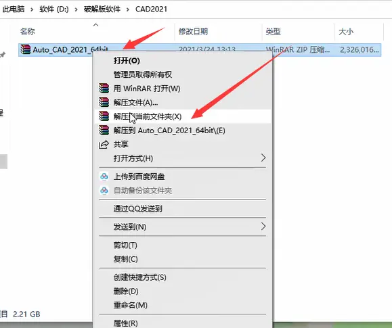Click the Baidu icon beside 自动备份该文件夹
This screenshot has height=328, width=392.
104,191
